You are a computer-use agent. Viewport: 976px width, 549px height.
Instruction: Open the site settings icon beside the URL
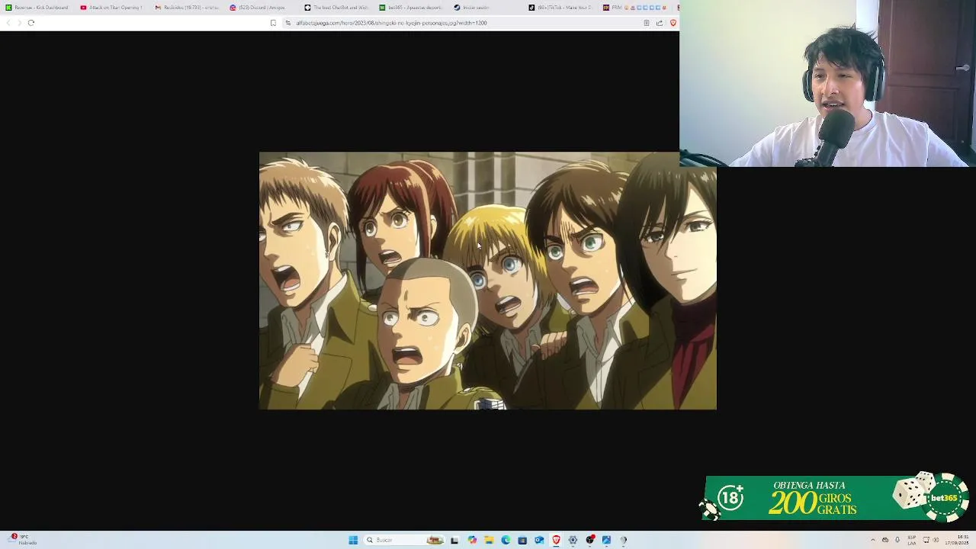288,23
